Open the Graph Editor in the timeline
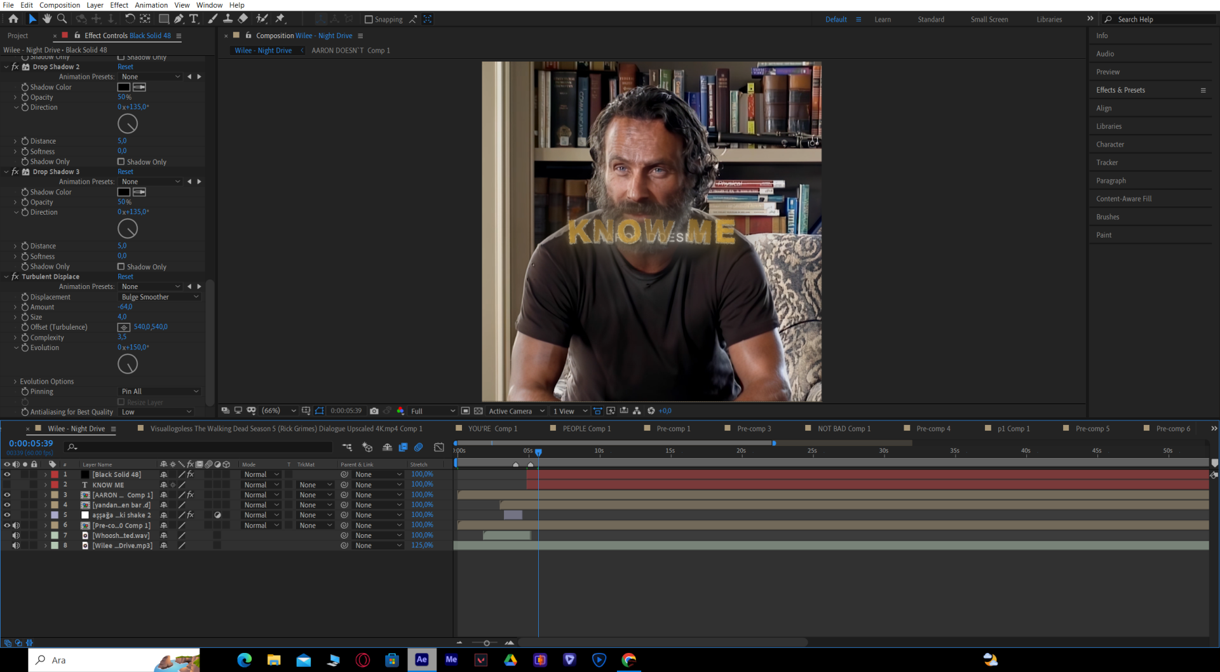Screen dimensions: 1220x672 click(x=439, y=447)
